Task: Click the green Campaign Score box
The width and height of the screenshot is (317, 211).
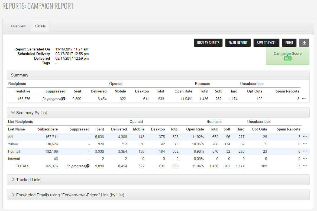Action: [x=287, y=56]
